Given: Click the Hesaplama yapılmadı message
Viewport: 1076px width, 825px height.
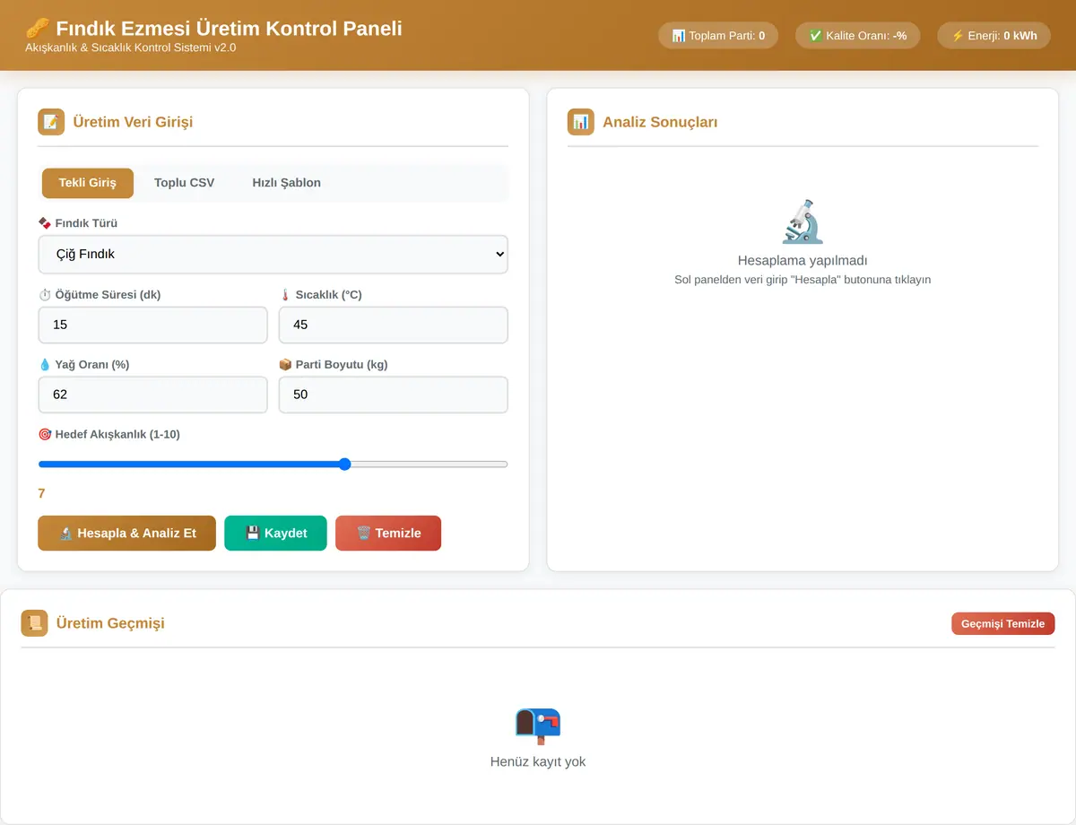Looking at the screenshot, I should pos(803,260).
